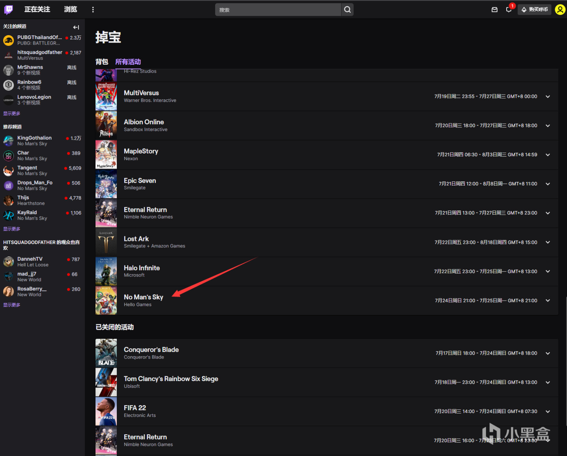Select the Conqueror's Blade campaign title

point(151,349)
